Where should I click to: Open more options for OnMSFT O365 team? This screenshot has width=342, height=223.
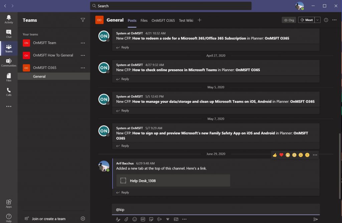(83, 68)
